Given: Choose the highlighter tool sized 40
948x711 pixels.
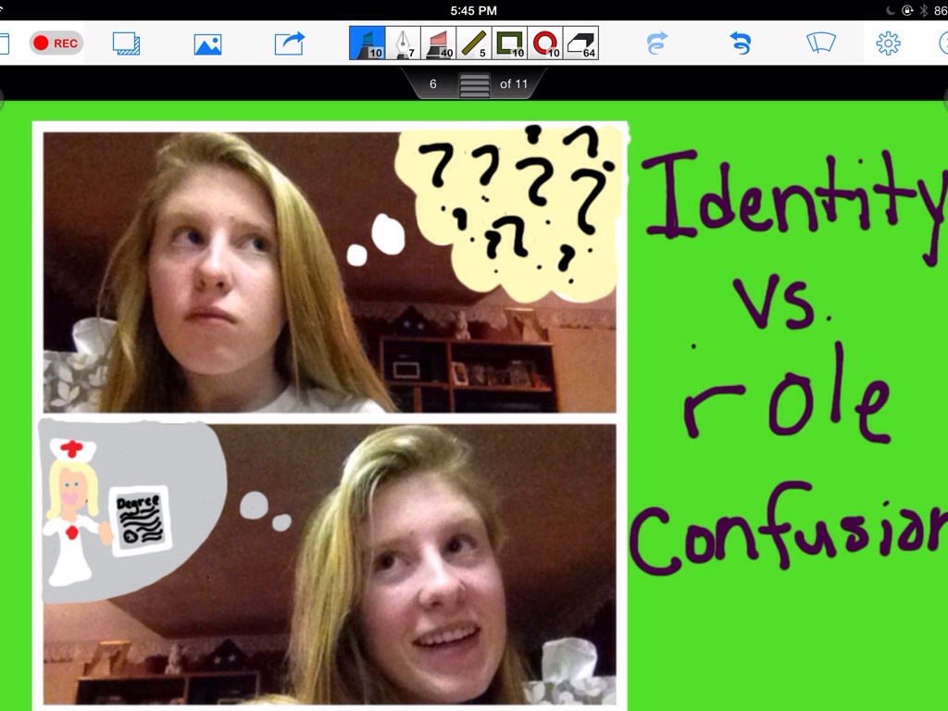Looking at the screenshot, I should (438, 43).
